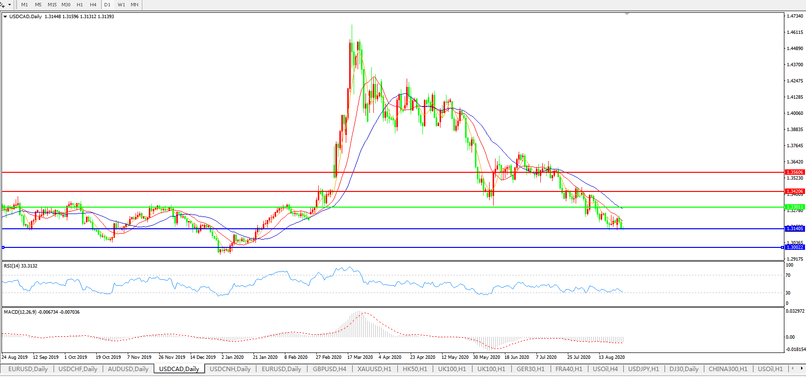Select the M15 timeframe button

point(52,4)
